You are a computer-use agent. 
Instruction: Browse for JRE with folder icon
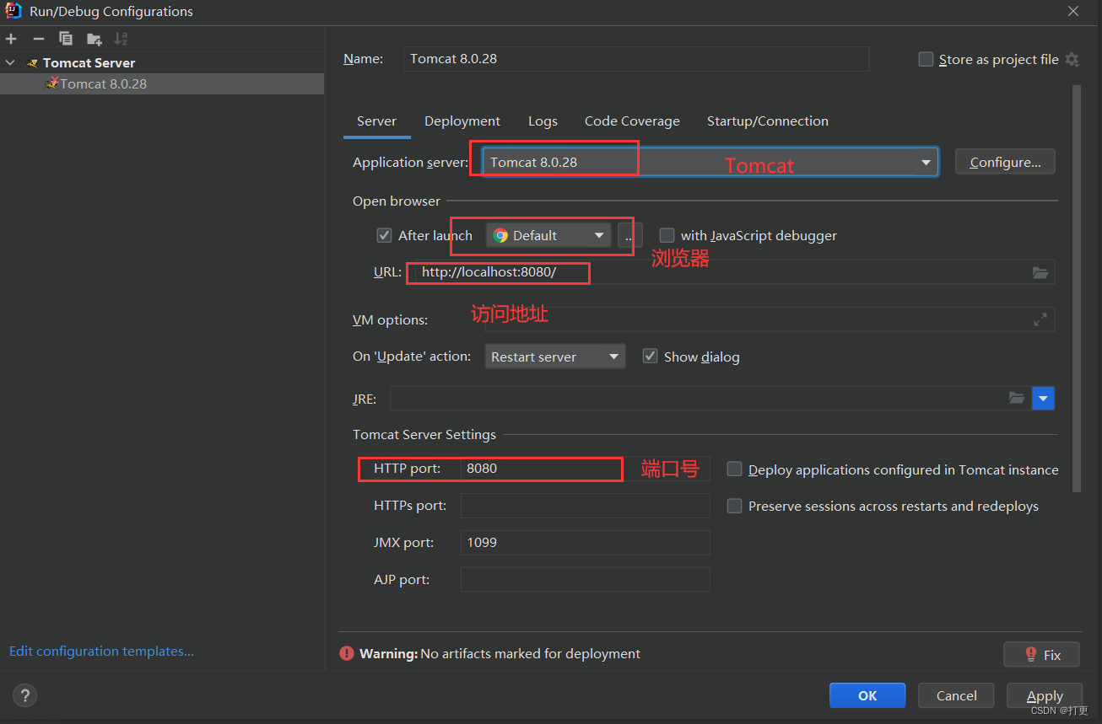click(1017, 398)
